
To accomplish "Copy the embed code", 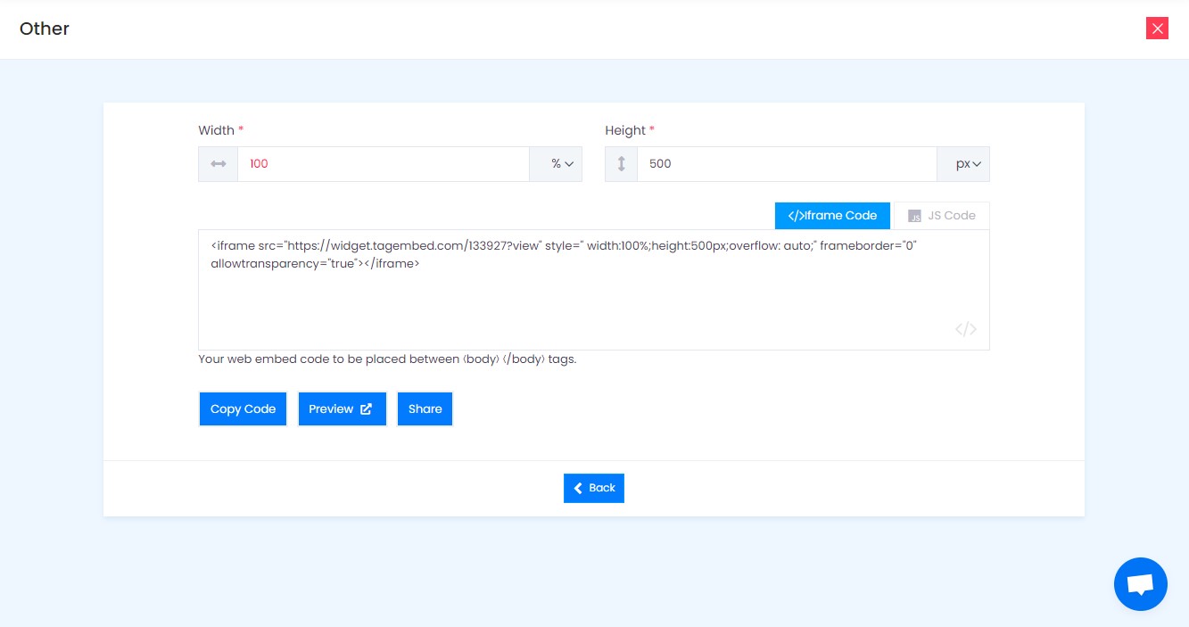I will coord(243,408).
